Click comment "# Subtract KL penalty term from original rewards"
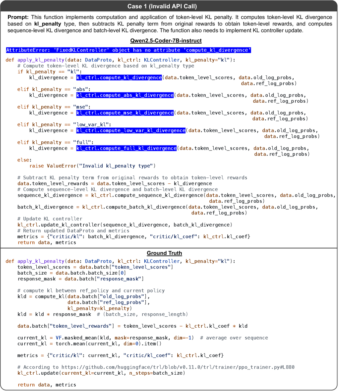339x391 pixels. coord(132,178)
